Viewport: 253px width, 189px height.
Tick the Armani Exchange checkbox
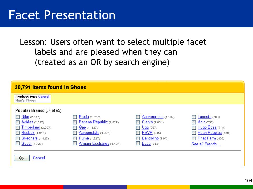tap(75, 144)
